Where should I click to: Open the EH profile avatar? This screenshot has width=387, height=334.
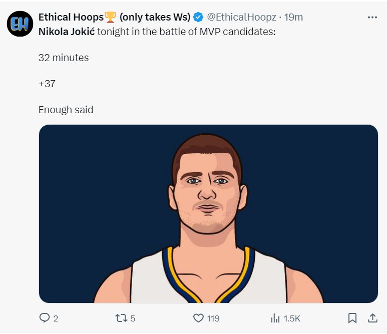20,24
